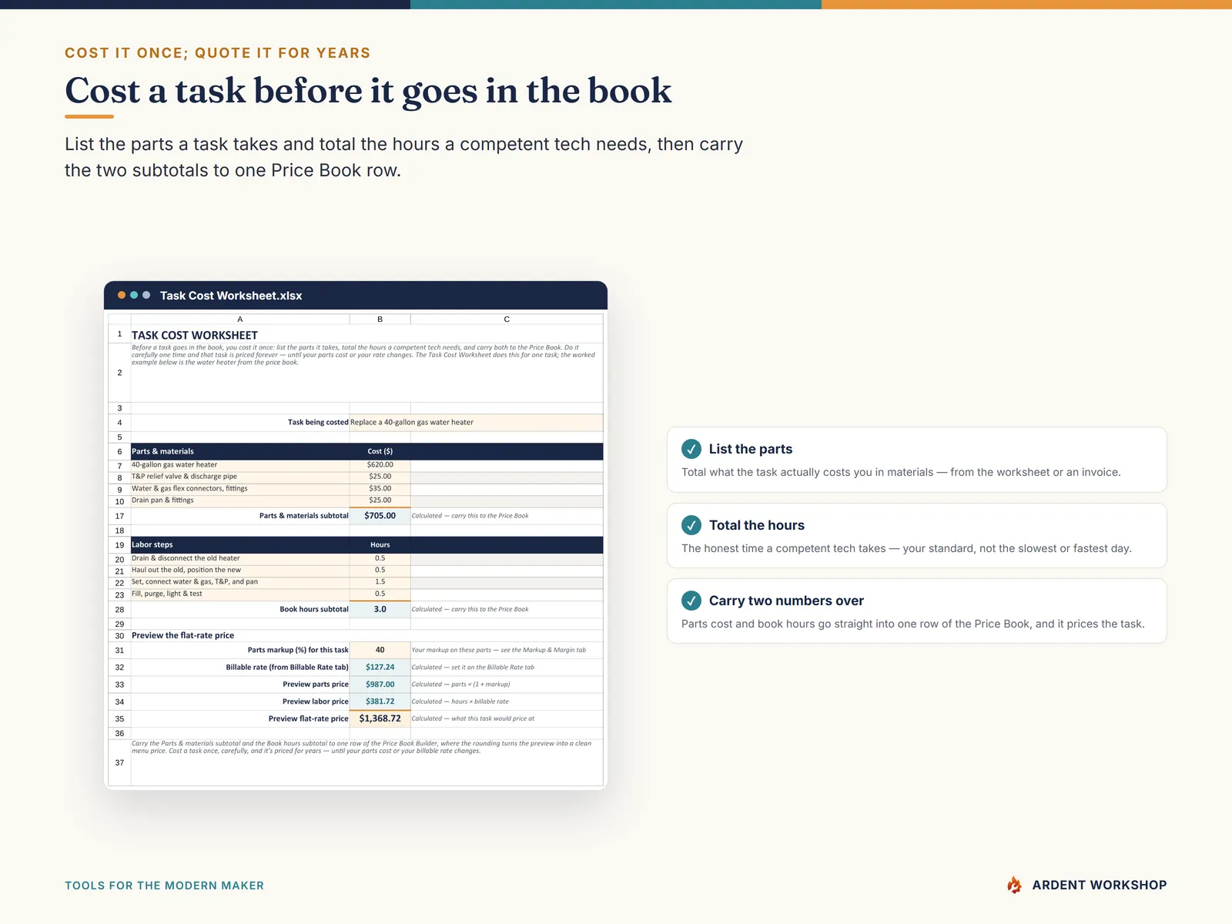The width and height of the screenshot is (1232, 924).
Task: Click the 'Parts & materials' header cell
Action: coord(240,451)
